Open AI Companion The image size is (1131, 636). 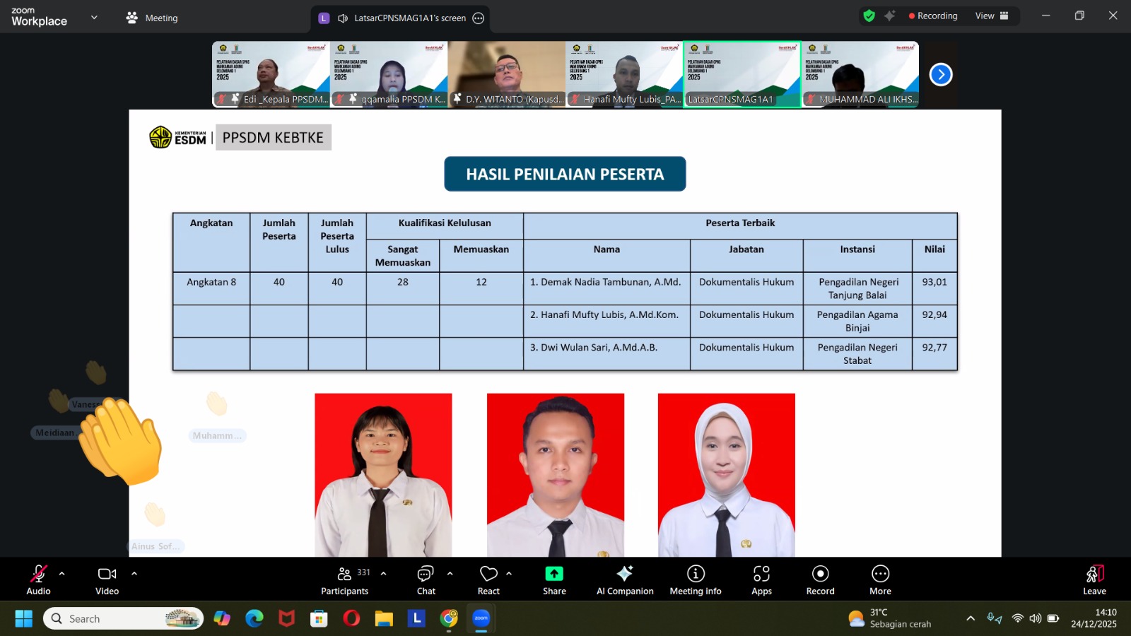point(624,579)
